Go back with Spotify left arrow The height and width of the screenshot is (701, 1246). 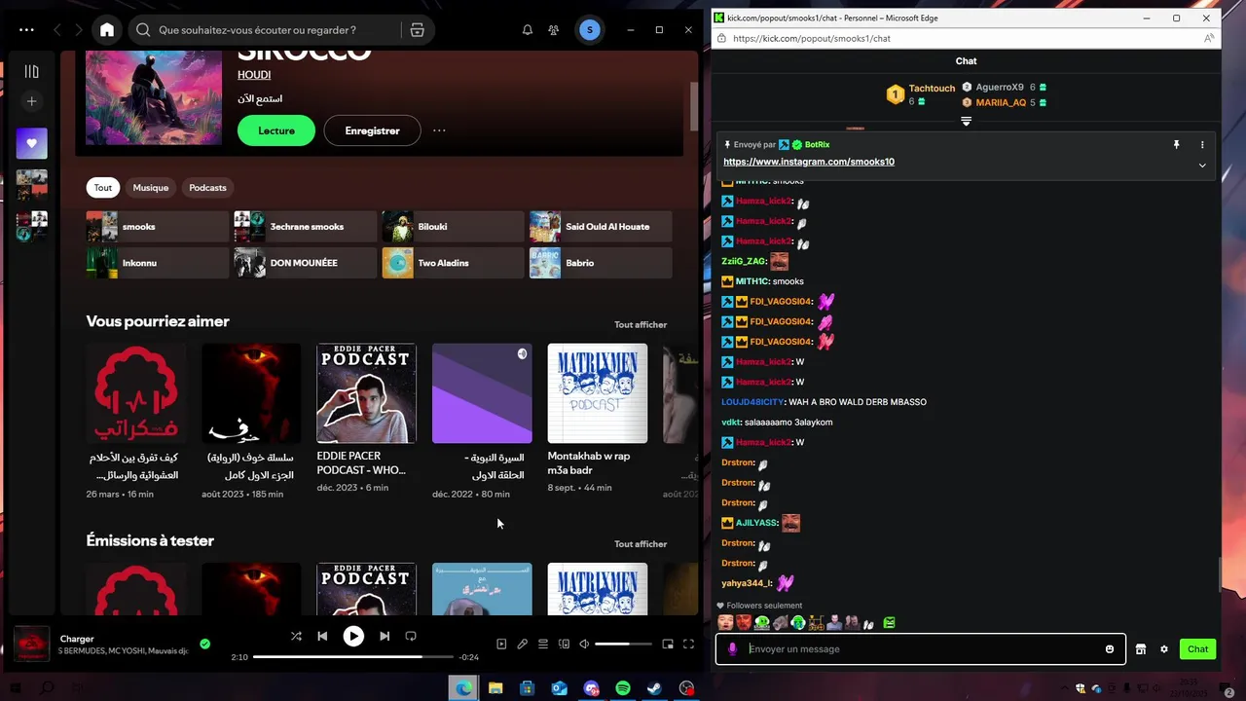(x=57, y=30)
